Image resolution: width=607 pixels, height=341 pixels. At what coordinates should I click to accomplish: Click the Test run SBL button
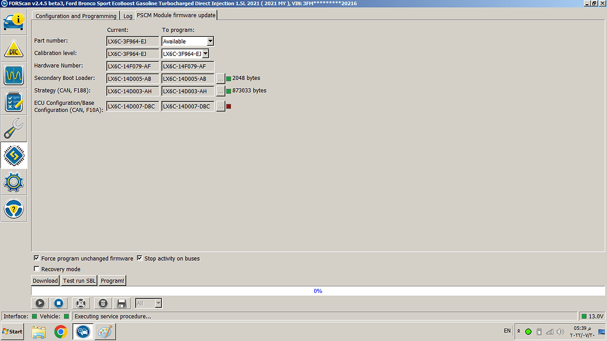pos(79,281)
